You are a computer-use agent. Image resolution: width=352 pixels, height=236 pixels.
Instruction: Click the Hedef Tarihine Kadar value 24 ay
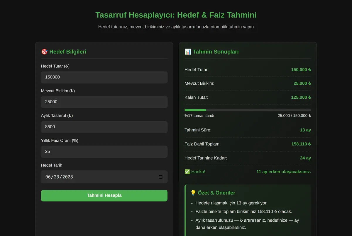click(305, 158)
